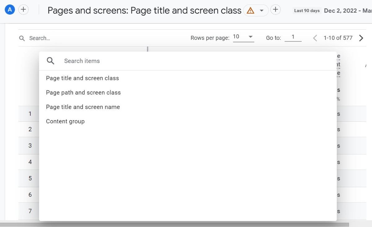Open the dropdown arrow beside the warning icon

(262, 11)
